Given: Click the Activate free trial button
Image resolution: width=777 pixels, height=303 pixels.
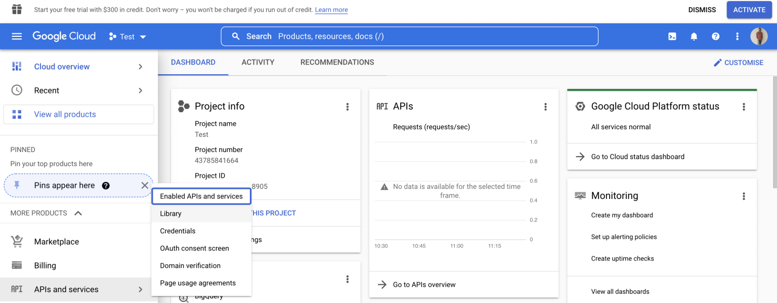Looking at the screenshot, I should [749, 10].
